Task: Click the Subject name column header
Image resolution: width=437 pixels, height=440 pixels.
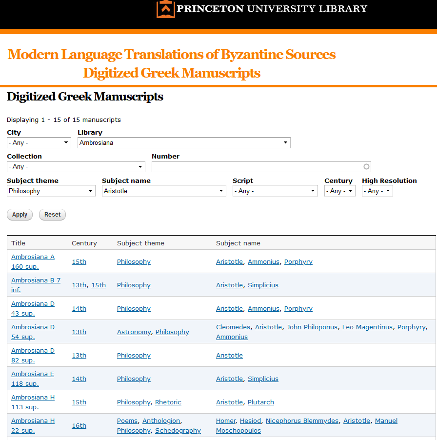Action: (238, 243)
